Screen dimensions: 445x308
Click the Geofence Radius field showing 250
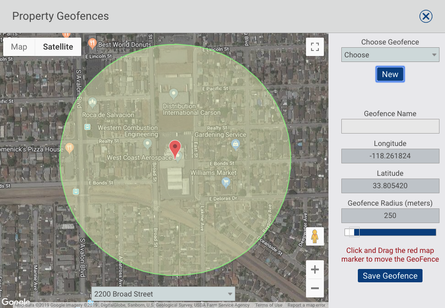(390, 216)
